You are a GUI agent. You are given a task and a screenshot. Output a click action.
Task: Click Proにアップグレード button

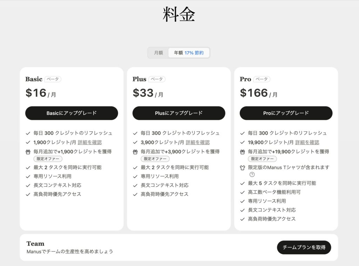(x=286, y=113)
